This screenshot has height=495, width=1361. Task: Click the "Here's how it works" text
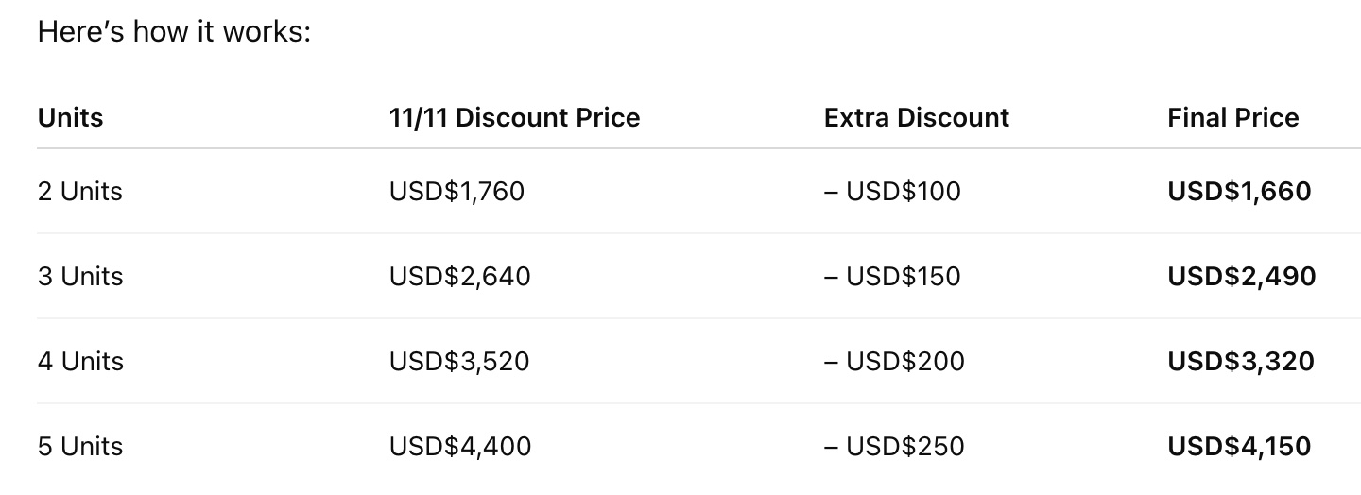(174, 33)
